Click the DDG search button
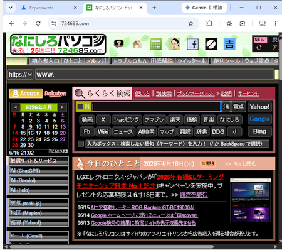Viewport: 282px width, 250px height. click(218, 132)
